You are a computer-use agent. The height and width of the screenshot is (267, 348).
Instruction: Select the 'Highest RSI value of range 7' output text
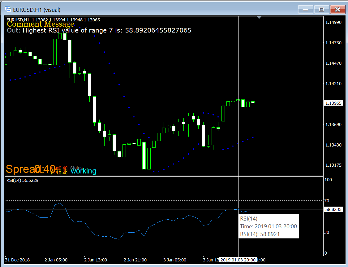[x=107, y=30]
